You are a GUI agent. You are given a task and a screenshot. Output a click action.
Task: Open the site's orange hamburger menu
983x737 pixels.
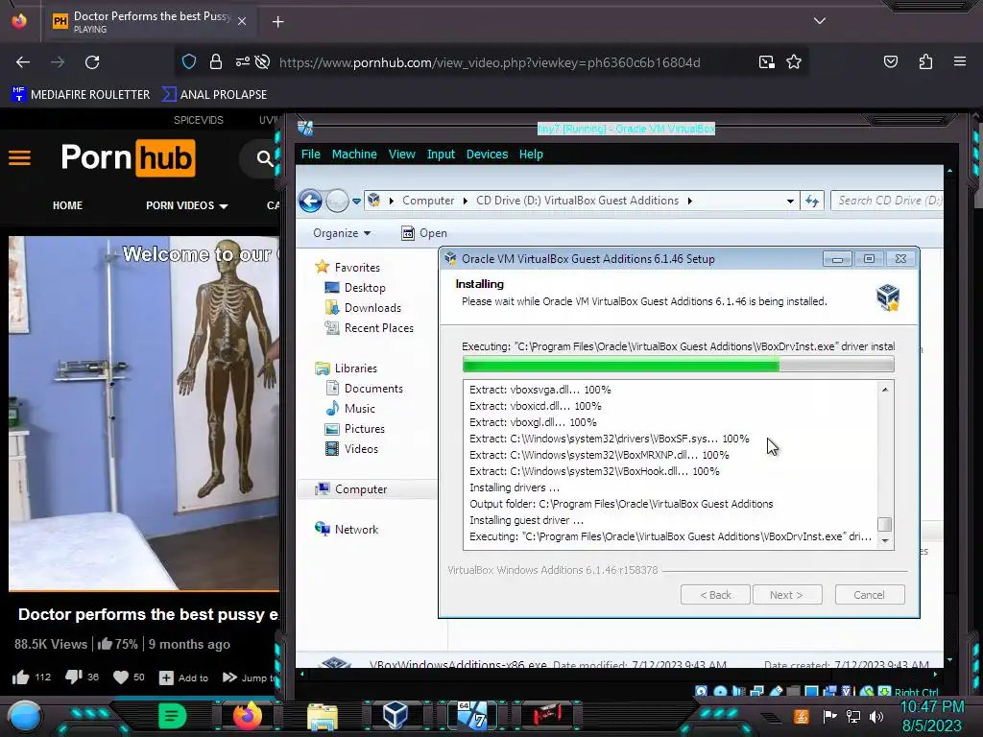(19, 158)
